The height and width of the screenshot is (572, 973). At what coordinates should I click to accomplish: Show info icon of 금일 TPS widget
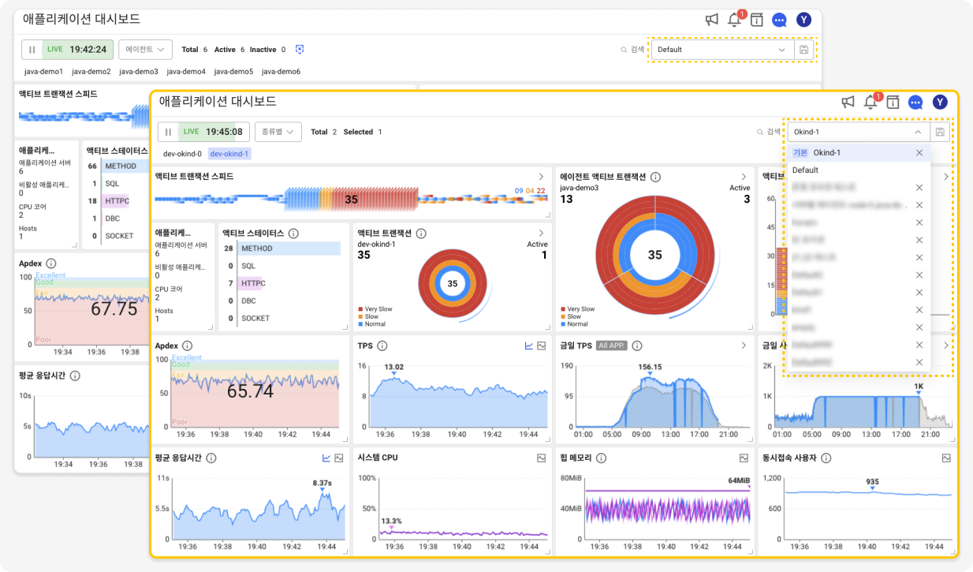pyautogui.click(x=637, y=346)
